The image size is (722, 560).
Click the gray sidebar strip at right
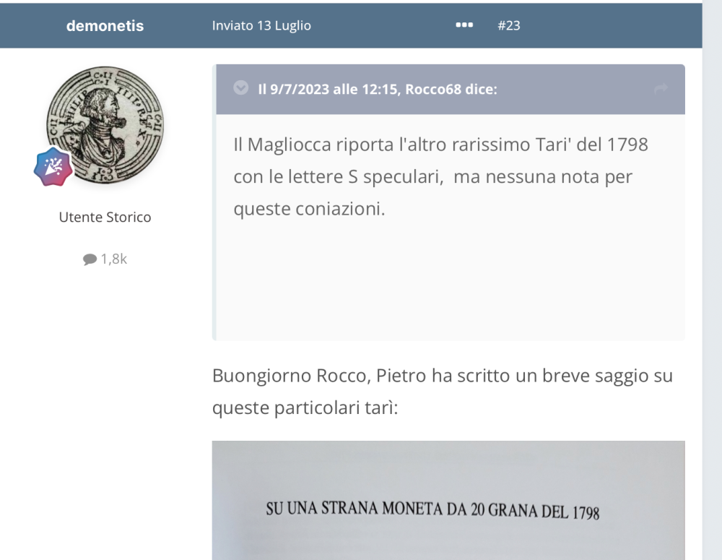pyautogui.click(x=712, y=289)
